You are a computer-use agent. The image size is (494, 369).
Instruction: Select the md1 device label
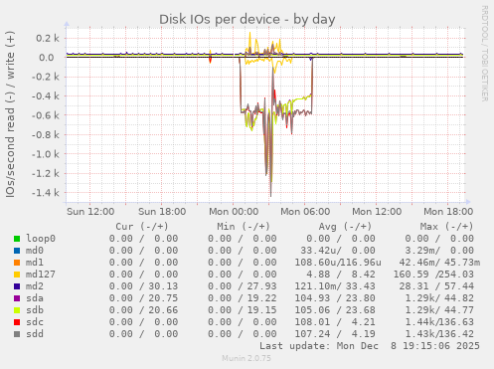[35, 263]
